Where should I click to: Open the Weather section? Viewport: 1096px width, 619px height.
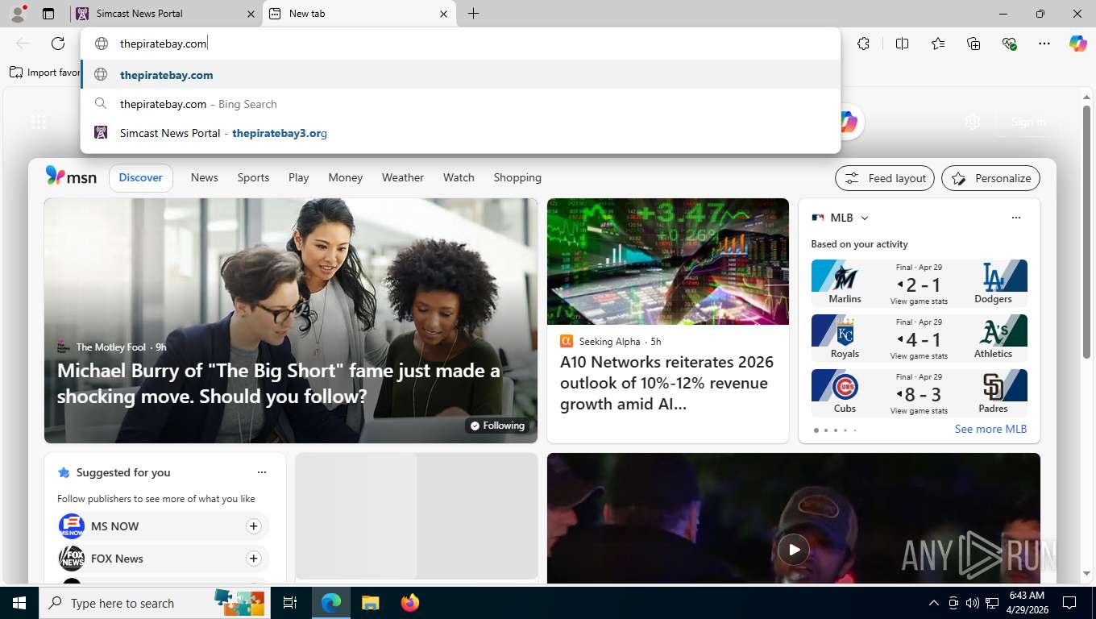pyautogui.click(x=403, y=177)
